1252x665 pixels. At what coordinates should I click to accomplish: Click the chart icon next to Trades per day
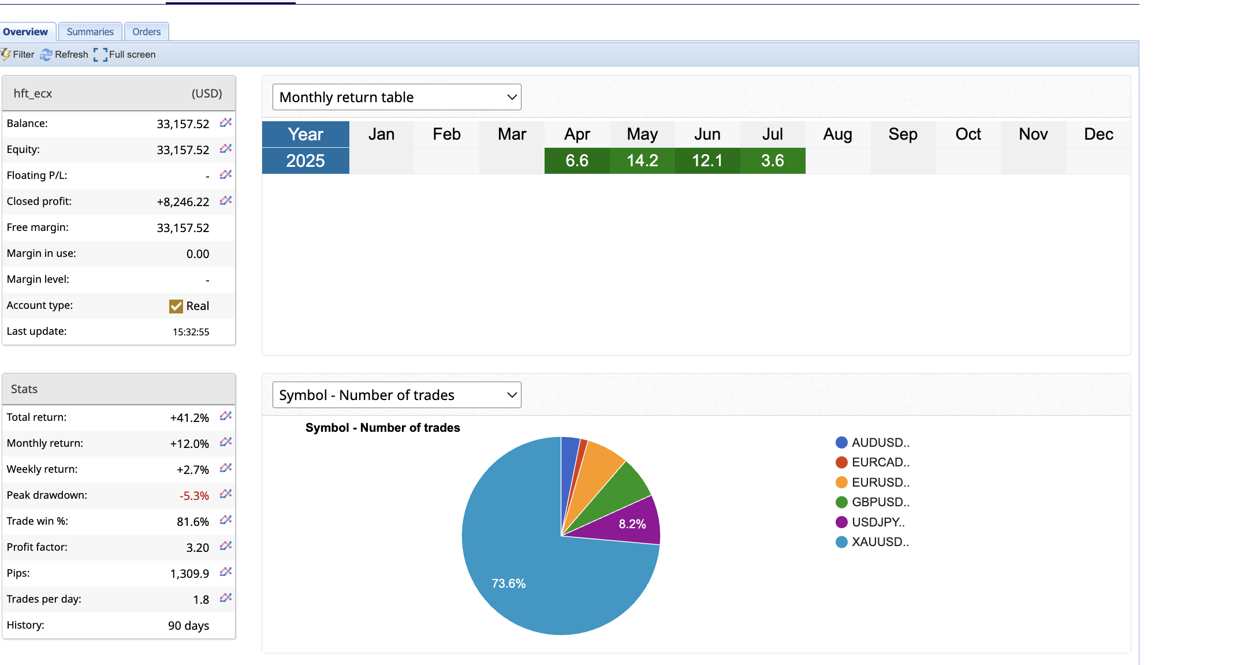pyautogui.click(x=225, y=597)
